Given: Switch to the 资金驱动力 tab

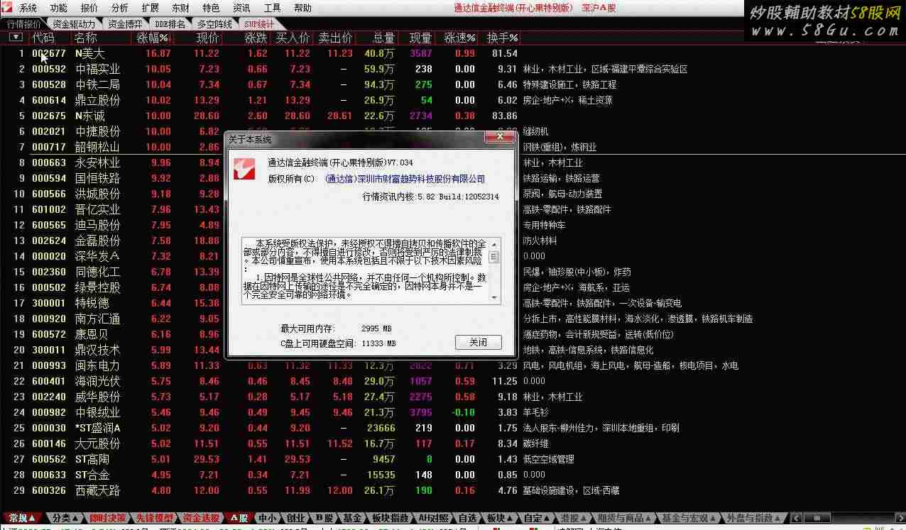Looking at the screenshot, I should tap(74, 23).
